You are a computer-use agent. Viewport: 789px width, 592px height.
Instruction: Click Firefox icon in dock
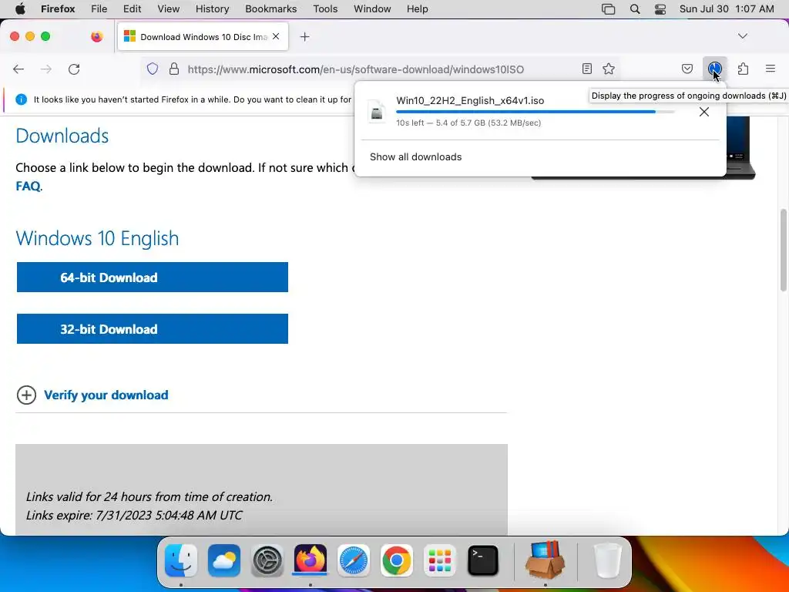pyautogui.click(x=311, y=560)
